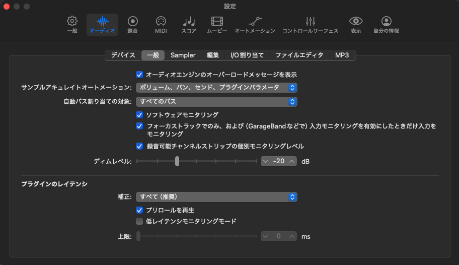Click the ディムレベル slider handle
The width and height of the screenshot is (459, 265).
click(177, 161)
